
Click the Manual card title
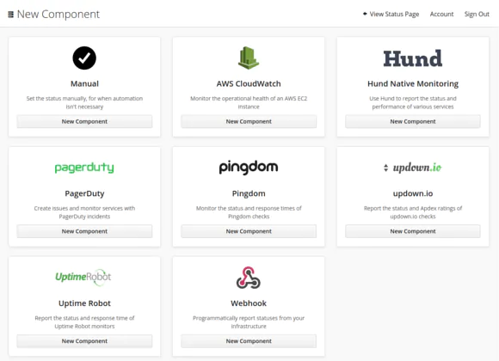(84, 83)
